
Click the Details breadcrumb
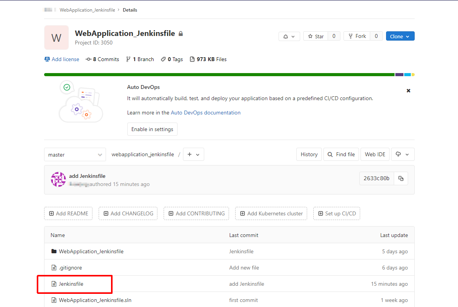[130, 10]
